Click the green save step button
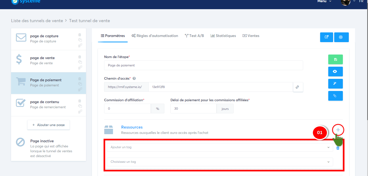The width and height of the screenshot is (368, 176). coord(335,59)
